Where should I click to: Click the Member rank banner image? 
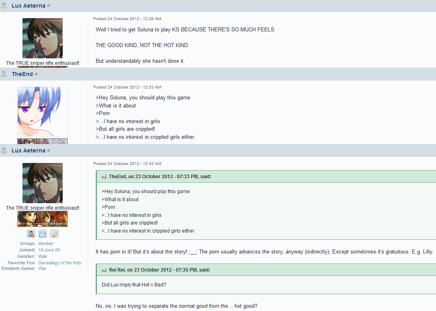(42, 219)
